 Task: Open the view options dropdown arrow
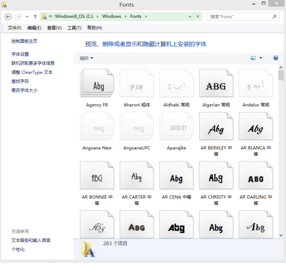[x=260, y=58]
